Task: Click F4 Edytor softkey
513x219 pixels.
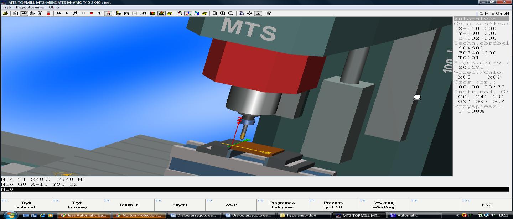Action: click(180, 205)
